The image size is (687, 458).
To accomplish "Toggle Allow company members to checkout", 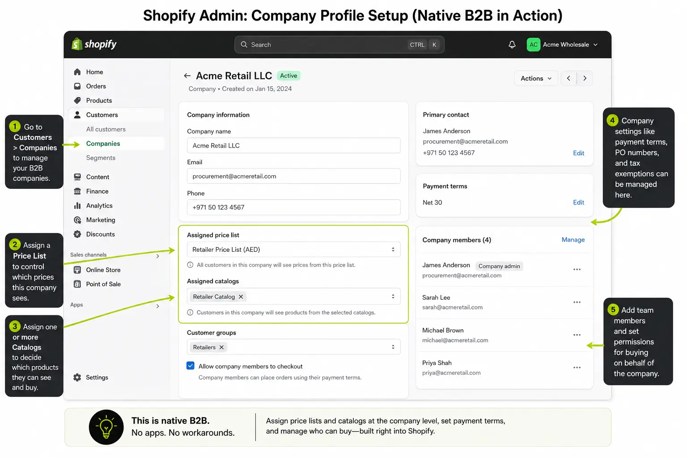I will click(x=191, y=366).
